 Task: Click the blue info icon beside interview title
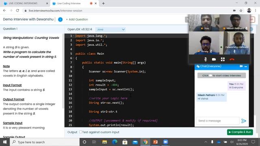click(60, 19)
